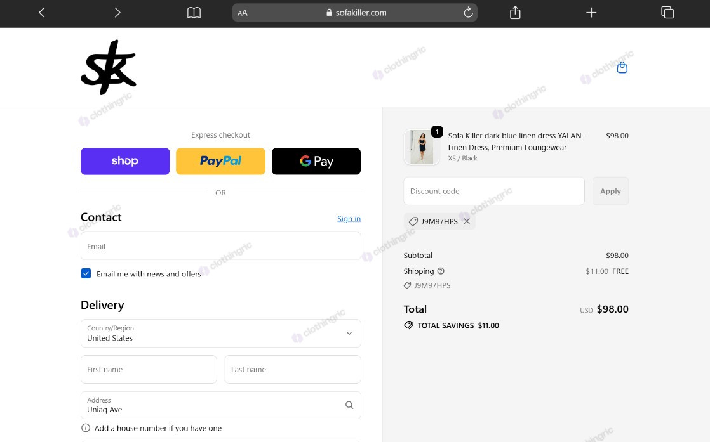The height and width of the screenshot is (442, 710).
Task: Click the First name field
Action: tap(149, 369)
